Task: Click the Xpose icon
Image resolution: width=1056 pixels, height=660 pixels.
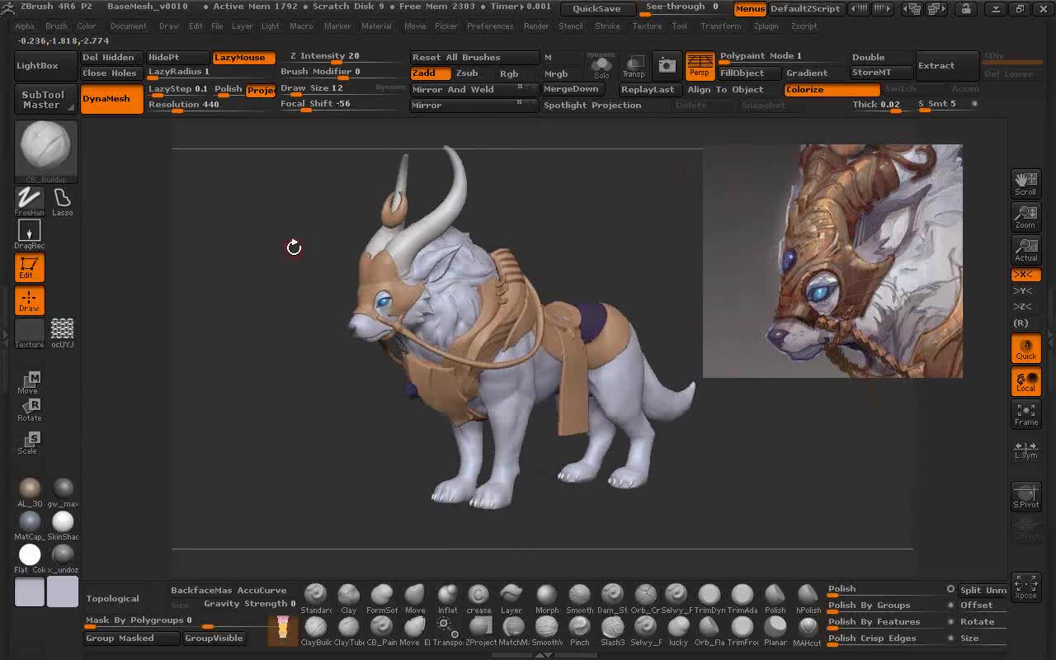Action: (x=1025, y=587)
